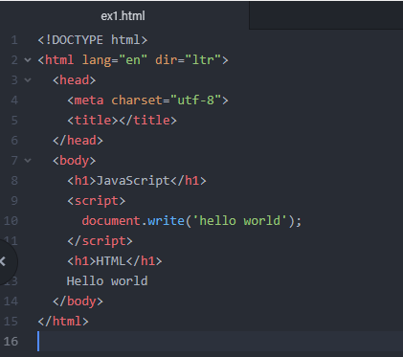Viewport: 403px width, 357px height.
Task: Collapse the html tag fold arrow
Action: coord(28,60)
